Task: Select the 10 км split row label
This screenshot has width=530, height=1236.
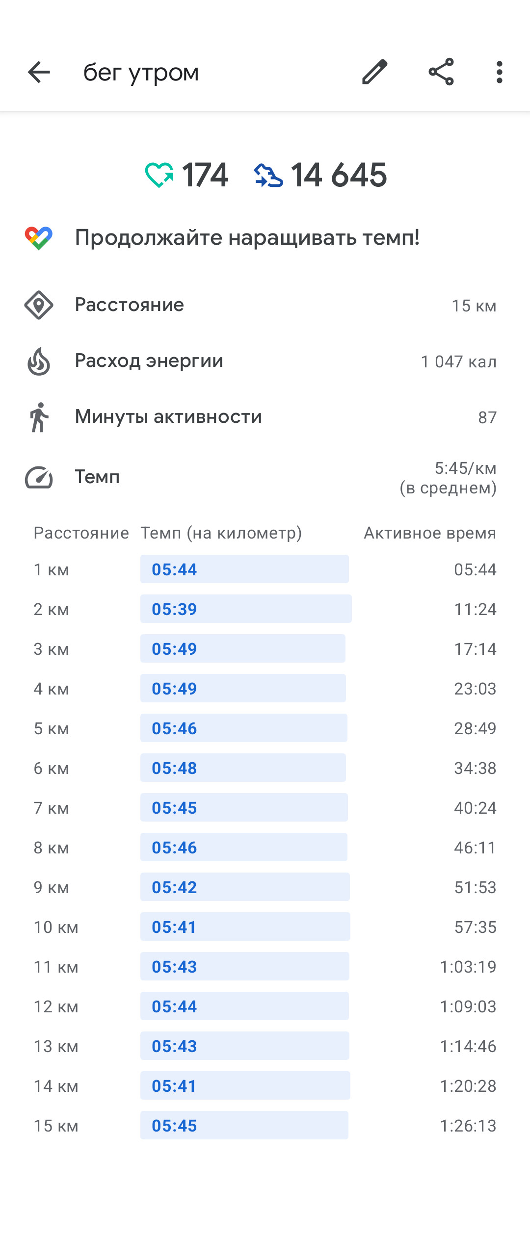Action: [x=56, y=927]
